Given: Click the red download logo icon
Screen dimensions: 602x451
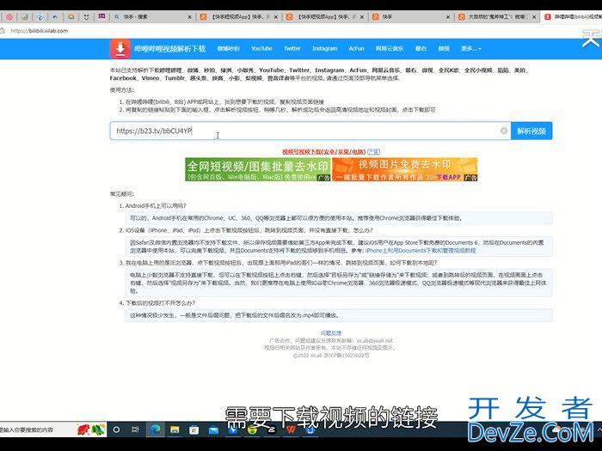Looking at the screenshot, I should click(x=120, y=49).
